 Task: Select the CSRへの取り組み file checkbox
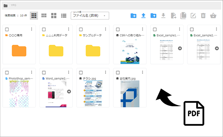coord(118,29)
